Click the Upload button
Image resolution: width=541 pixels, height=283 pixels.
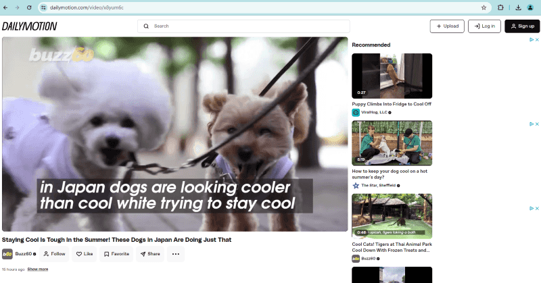(x=447, y=26)
